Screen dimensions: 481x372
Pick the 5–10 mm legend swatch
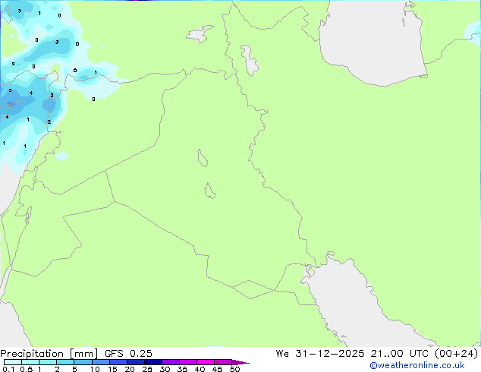[83, 362]
